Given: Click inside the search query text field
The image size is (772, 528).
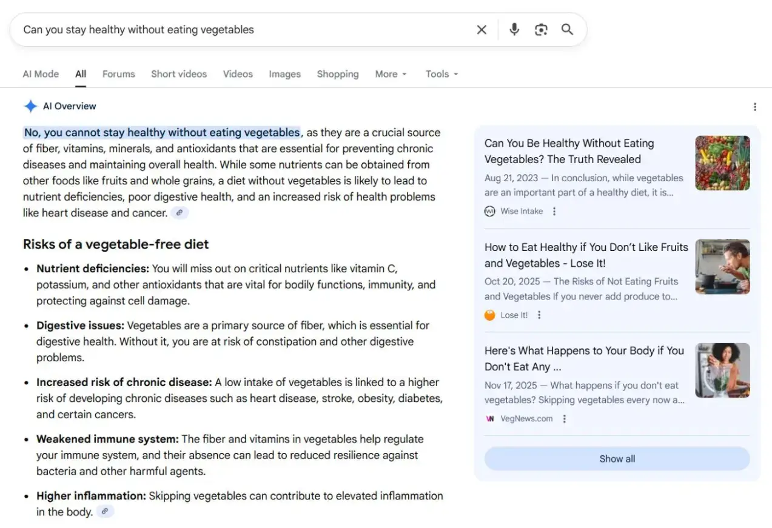Looking at the screenshot, I should pos(243,30).
